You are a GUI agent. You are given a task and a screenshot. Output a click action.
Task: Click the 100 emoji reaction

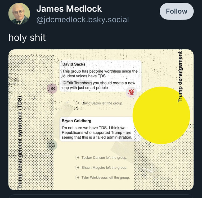(131, 92)
